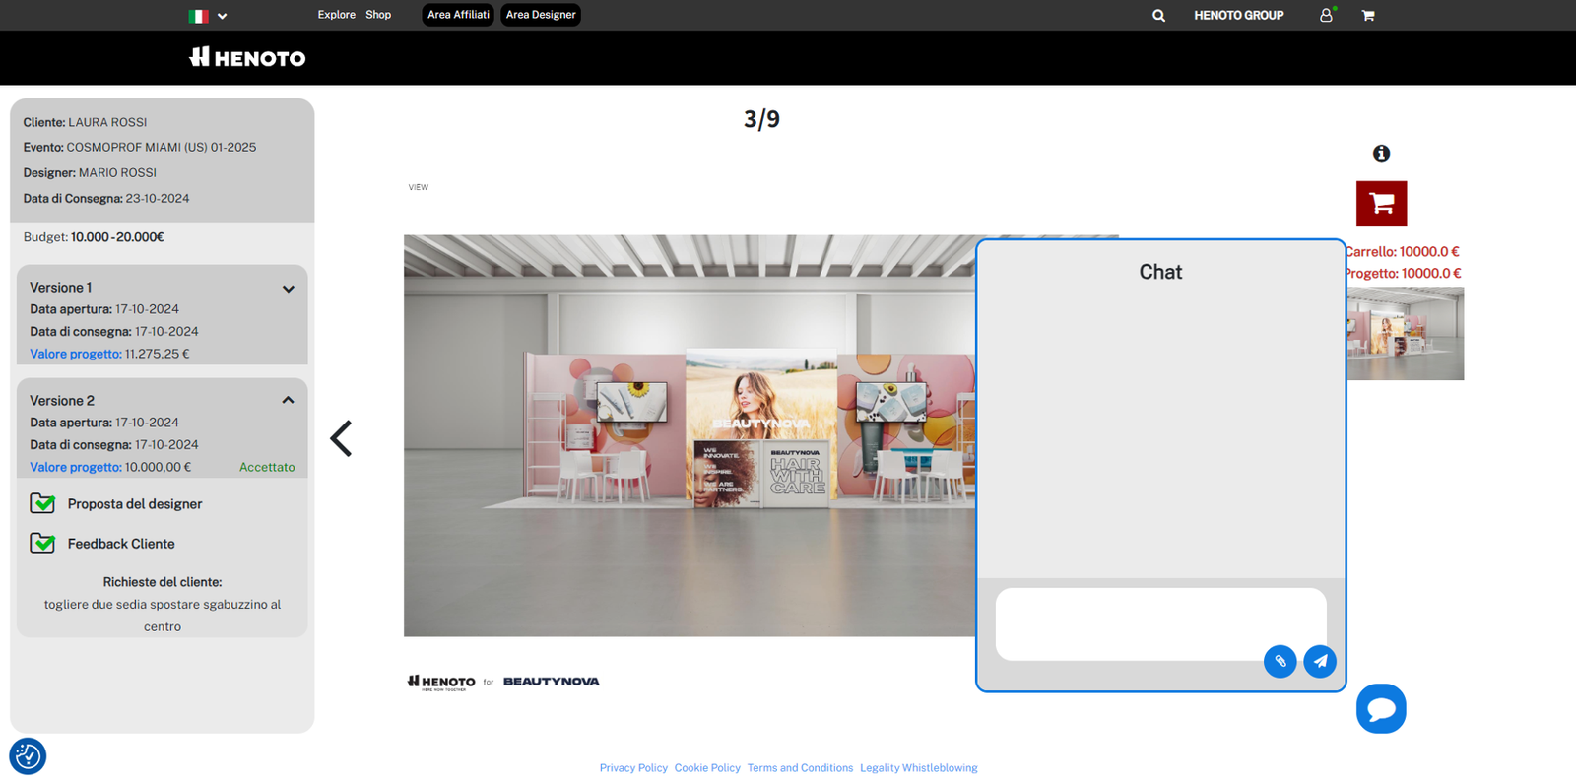Screen dimensions: 1576x783
Task: Open the user account icon
Action: (x=1326, y=16)
